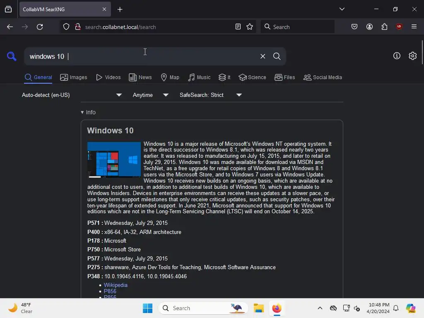This screenshot has width=424, height=318.
Task: Open Copilot preview icon in taskbar
Action: 411,308
